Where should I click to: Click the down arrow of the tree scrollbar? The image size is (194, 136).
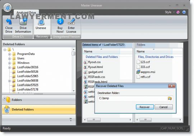click(74, 91)
